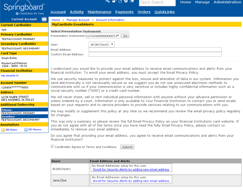
Task: Click into the Quick Search box
Action: [x=157, y=2]
